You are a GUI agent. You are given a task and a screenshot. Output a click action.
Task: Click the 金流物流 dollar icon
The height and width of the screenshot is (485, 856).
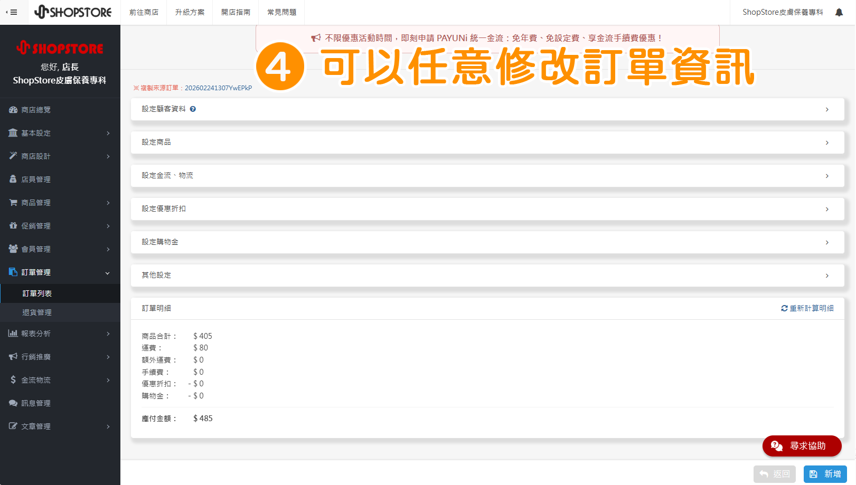[x=13, y=379]
